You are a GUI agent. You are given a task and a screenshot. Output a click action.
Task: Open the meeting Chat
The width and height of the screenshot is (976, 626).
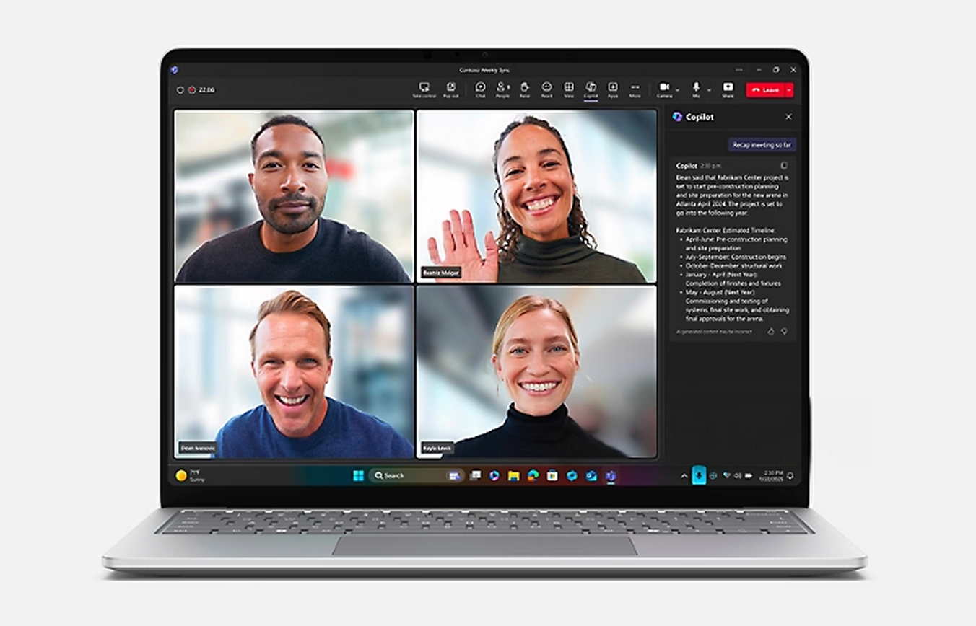pos(480,89)
